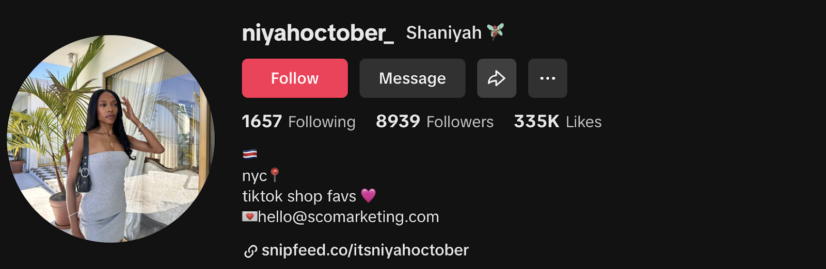View the 1657 Following list
The width and height of the screenshot is (826, 269).
pyautogui.click(x=298, y=122)
